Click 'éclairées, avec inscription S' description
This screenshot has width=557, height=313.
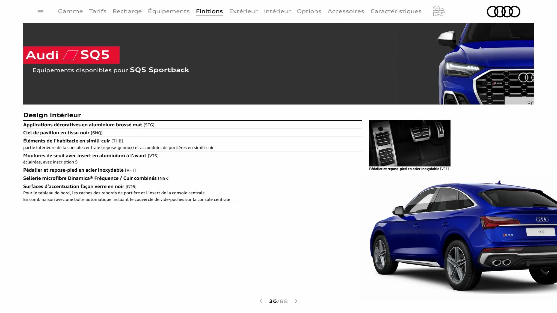50,162
